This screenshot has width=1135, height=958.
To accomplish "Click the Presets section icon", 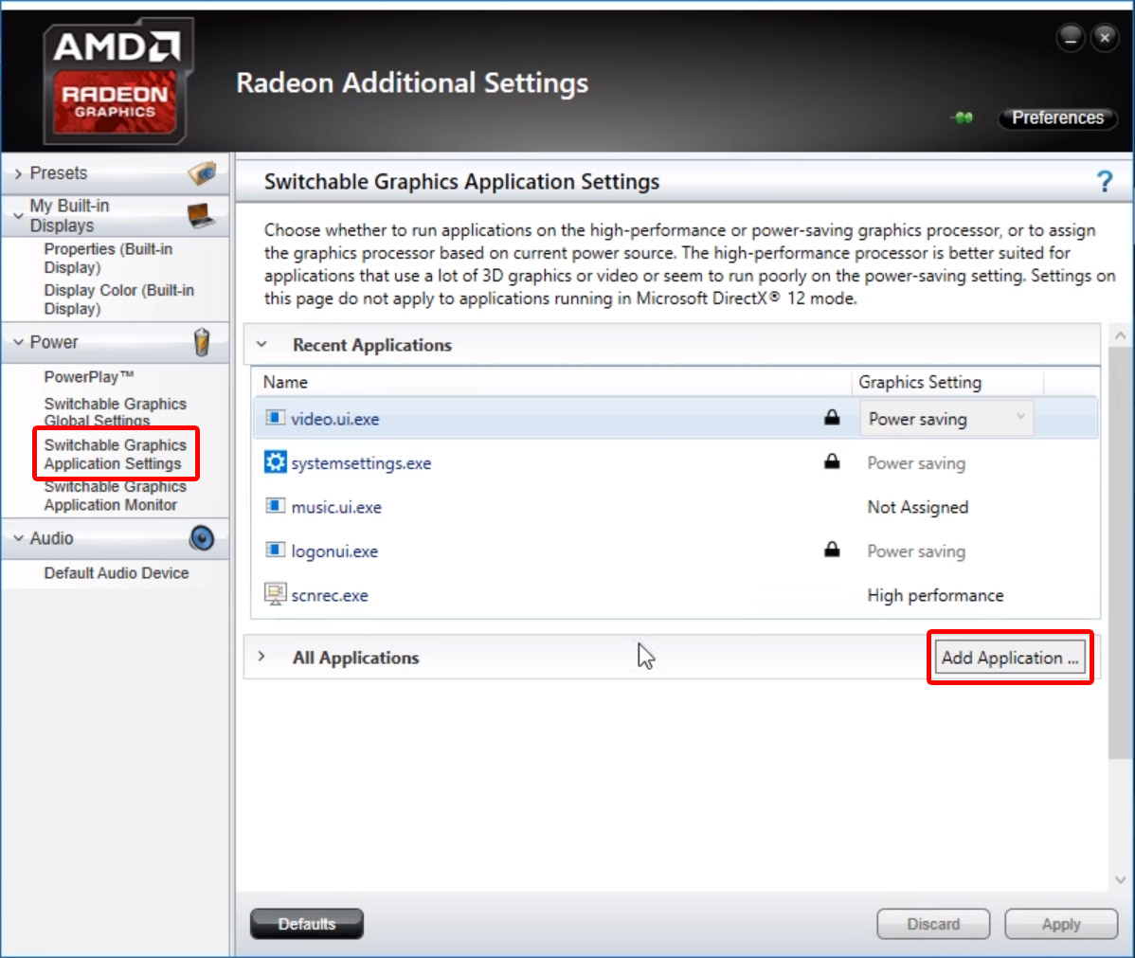I will tap(202, 173).
